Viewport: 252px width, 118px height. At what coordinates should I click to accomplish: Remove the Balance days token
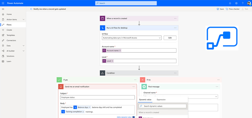click(90, 107)
